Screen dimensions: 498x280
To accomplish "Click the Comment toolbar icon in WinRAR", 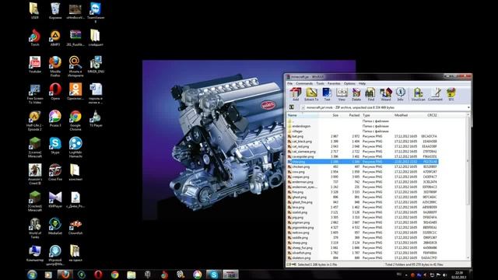I will coord(435,94).
